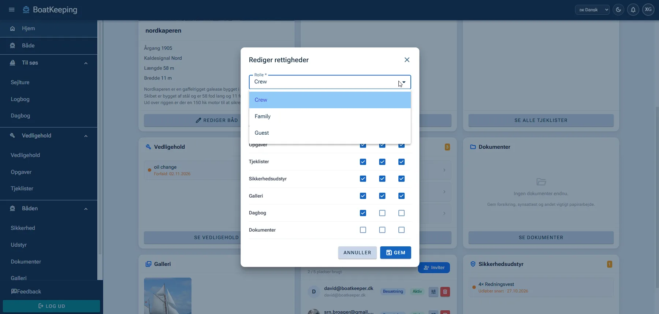Click the Inviter button
The image size is (659, 314).
434,268
